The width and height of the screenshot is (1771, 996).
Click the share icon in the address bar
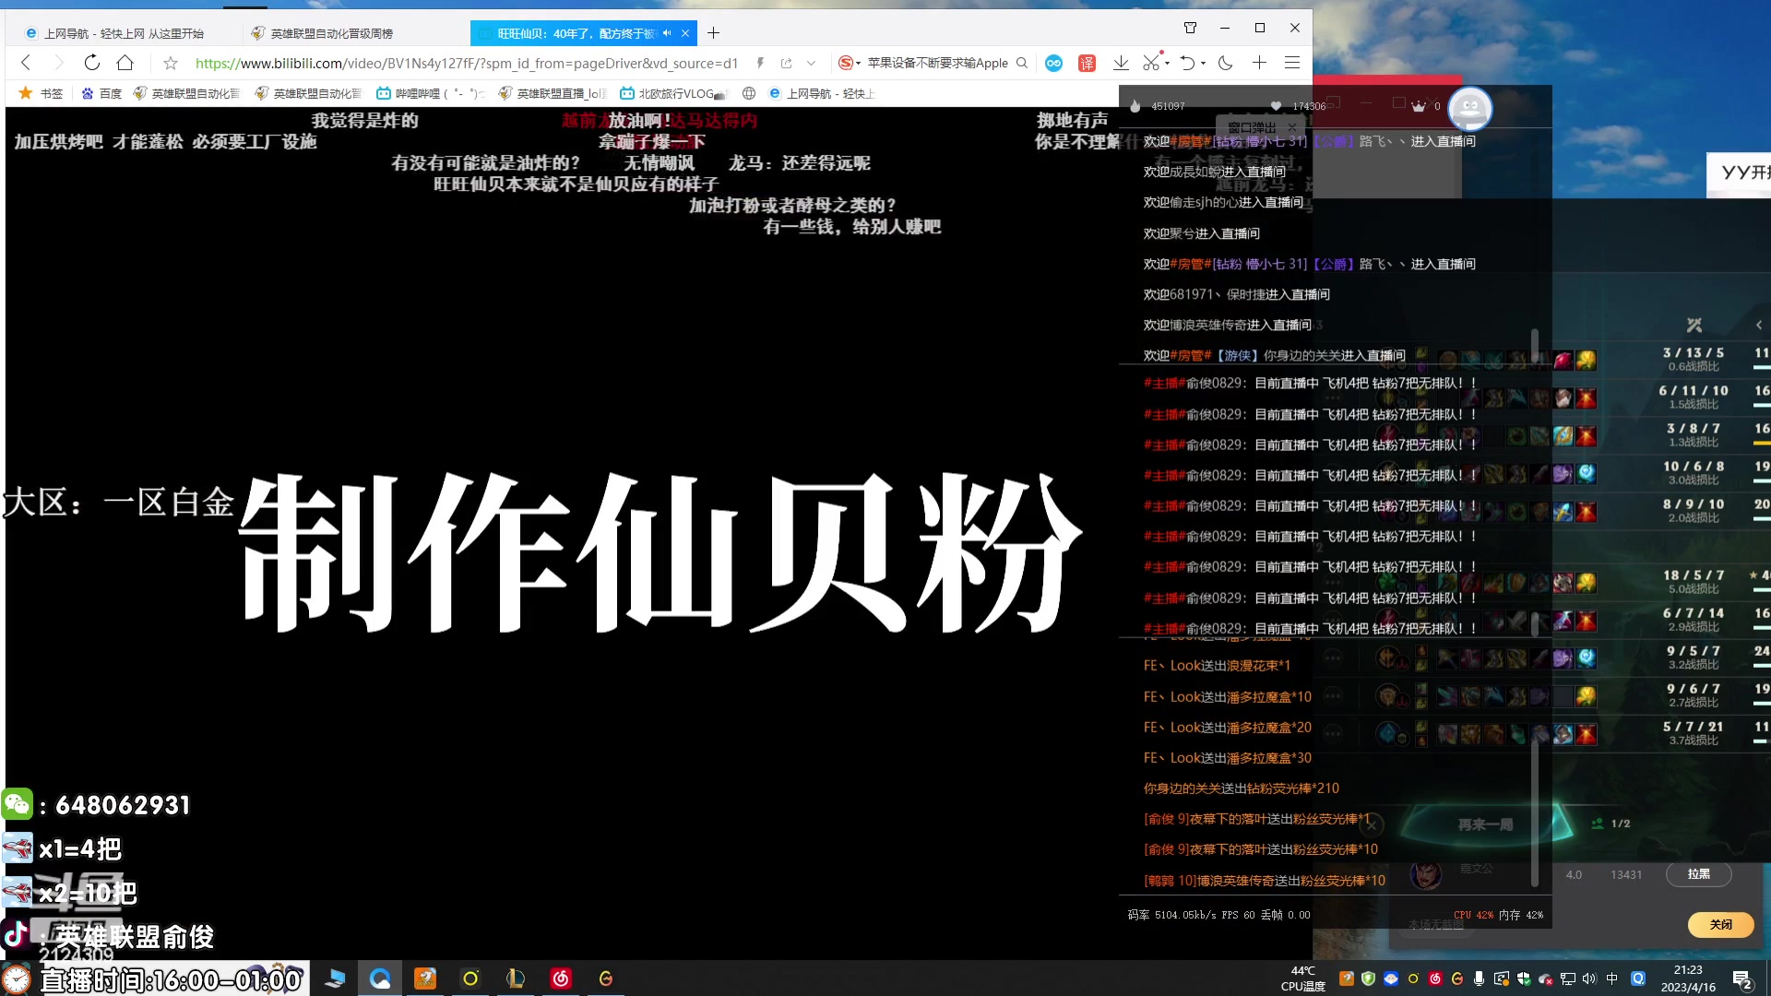pyautogui.click(x=786, y=63)
